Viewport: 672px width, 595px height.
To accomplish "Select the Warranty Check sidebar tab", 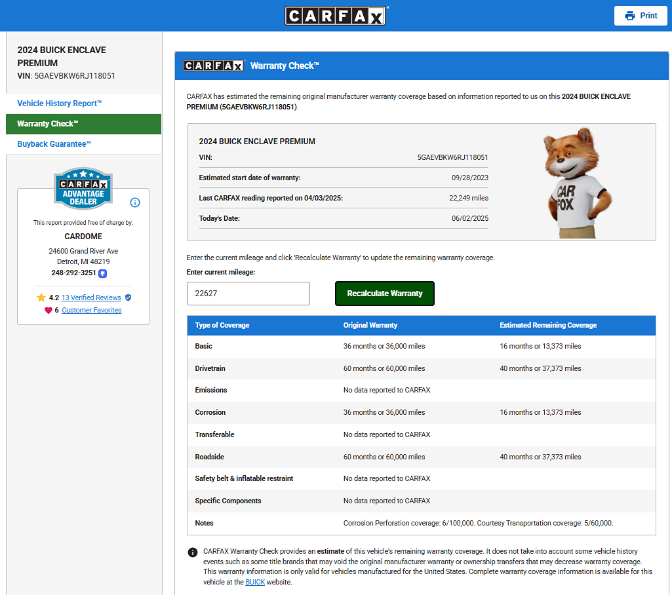I will point(48,124).
